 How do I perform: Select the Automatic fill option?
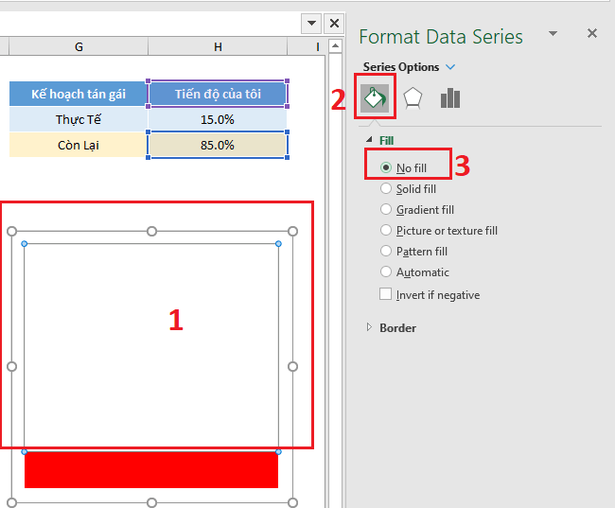(x=386, y=272)
